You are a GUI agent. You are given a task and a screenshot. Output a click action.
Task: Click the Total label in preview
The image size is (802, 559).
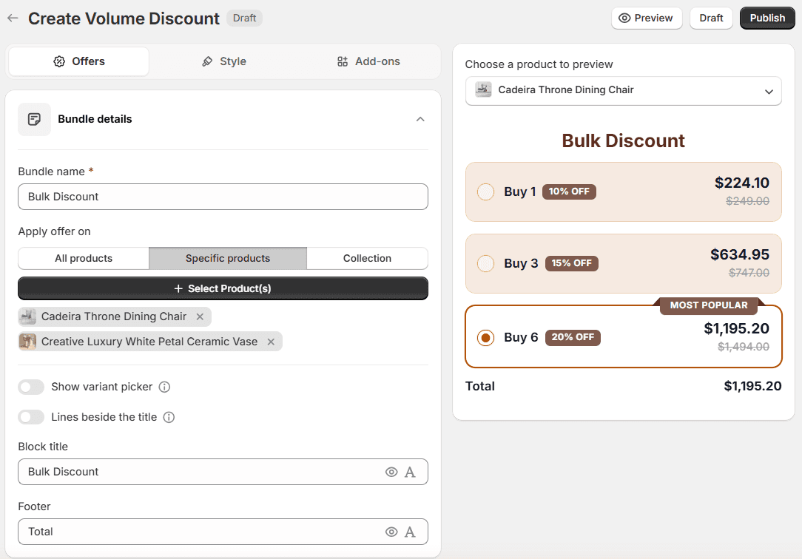tap(479, 387)
